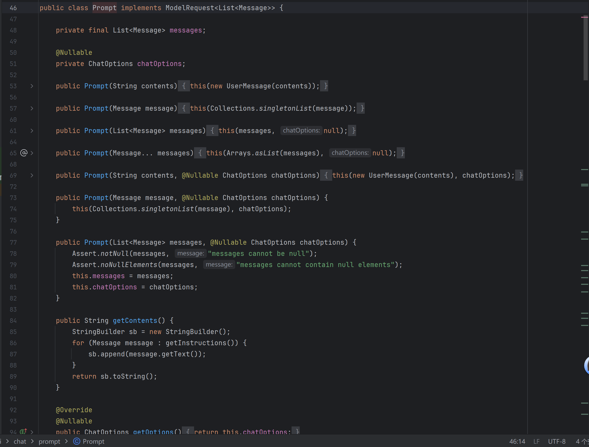Click 'sb.append' on line 87

coord(106,354)
